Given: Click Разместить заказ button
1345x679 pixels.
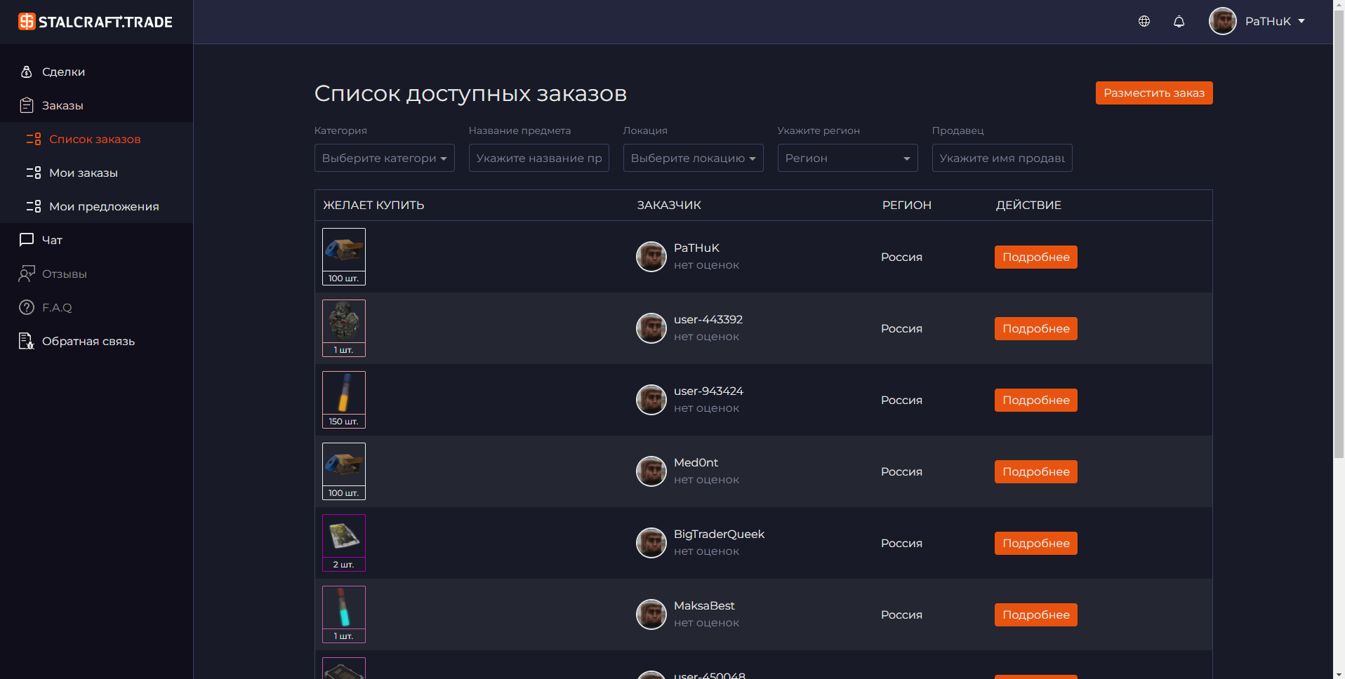Looking at the screenshot, I should pyautogui.click(x=1154, y=93).
